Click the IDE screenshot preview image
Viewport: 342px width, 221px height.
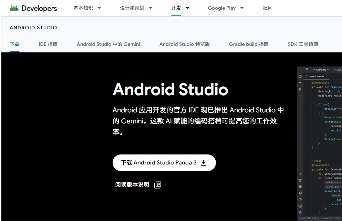pyautogui.click(x=320, y=143)
